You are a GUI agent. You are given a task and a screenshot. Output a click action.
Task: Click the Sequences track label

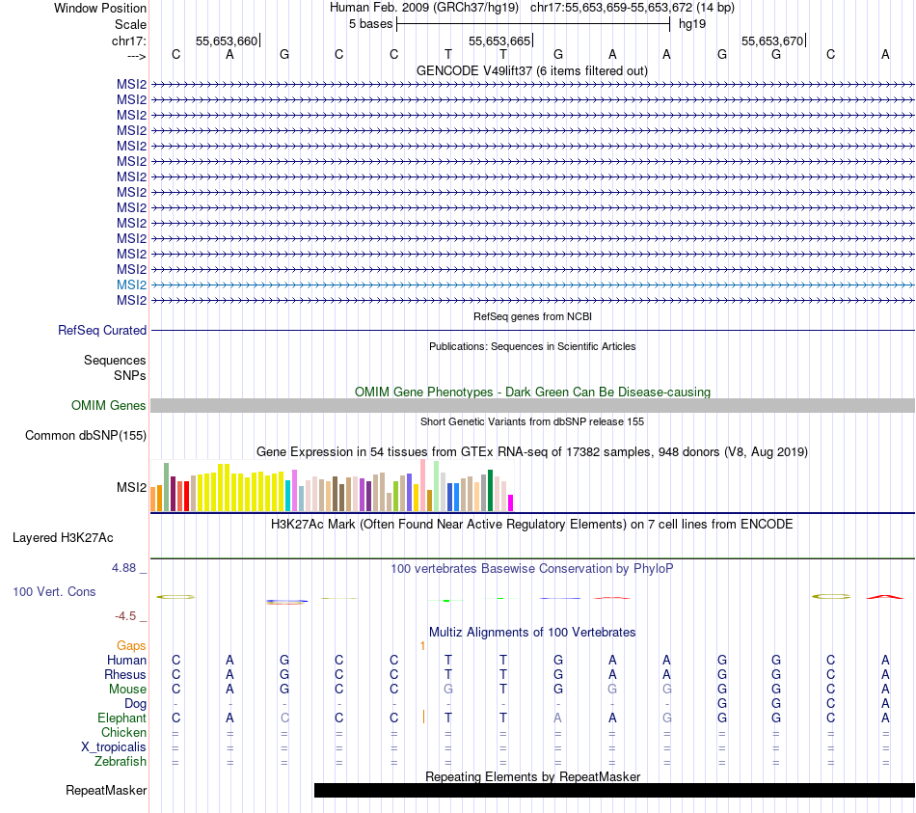pyautogui.click(x=115, y=360)
